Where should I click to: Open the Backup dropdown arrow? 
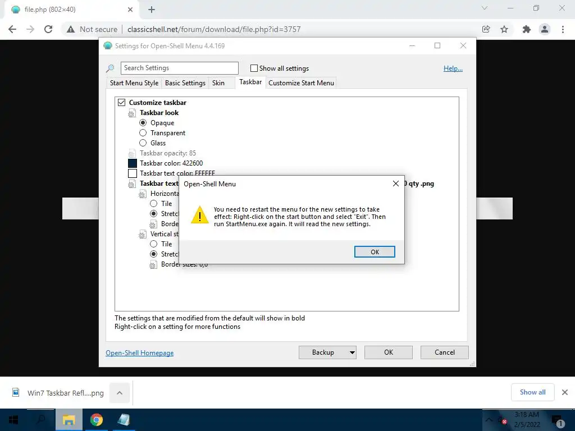[352, 352]
